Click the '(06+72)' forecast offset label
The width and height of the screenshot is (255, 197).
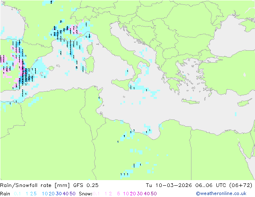click(241, 185)
